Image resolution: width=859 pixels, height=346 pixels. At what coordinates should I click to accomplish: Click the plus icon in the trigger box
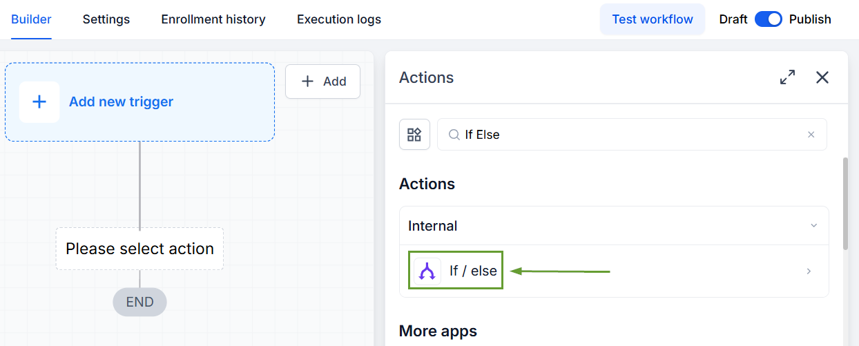tap(39, 102)
